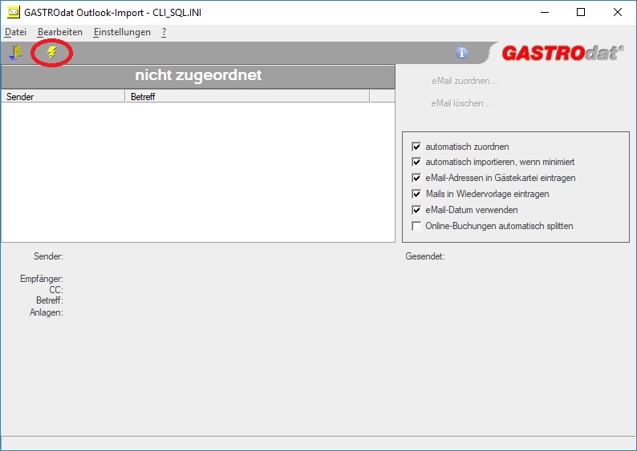Toggle eMail-Adressen in Gästekartei eintragen
The width and height of the screenshot is (637, 451).
pos(416,178)
